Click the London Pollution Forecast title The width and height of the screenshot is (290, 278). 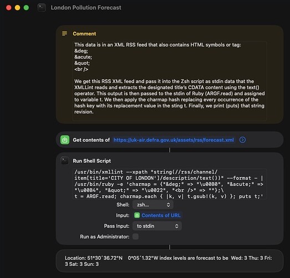(86, 8)
